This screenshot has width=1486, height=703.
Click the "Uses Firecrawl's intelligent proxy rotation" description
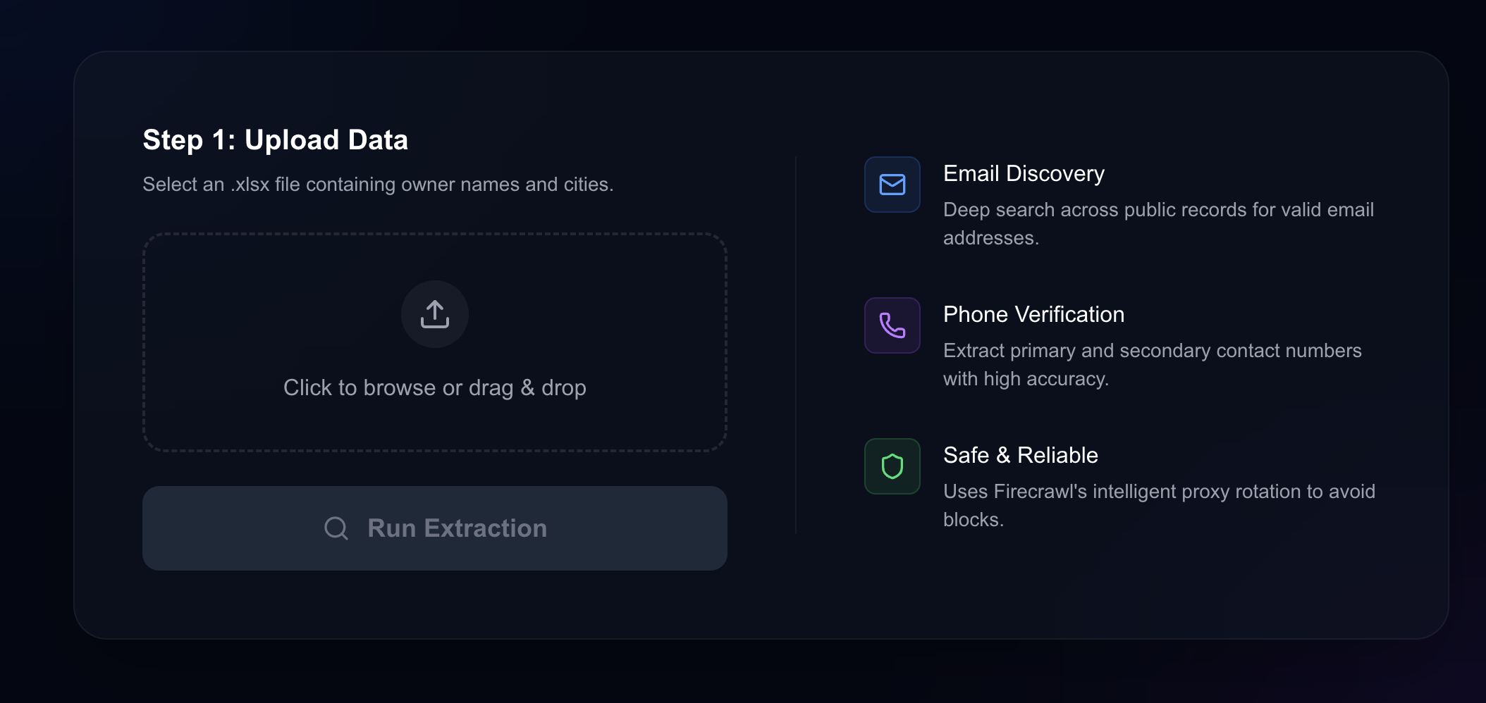pos(1159,492)
